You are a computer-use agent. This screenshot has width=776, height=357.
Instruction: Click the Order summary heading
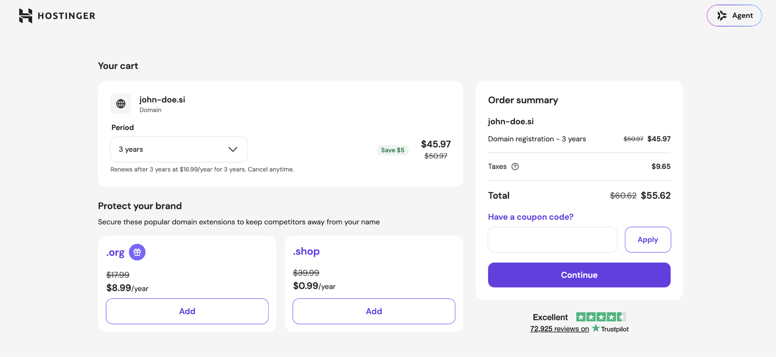(523, 100)
